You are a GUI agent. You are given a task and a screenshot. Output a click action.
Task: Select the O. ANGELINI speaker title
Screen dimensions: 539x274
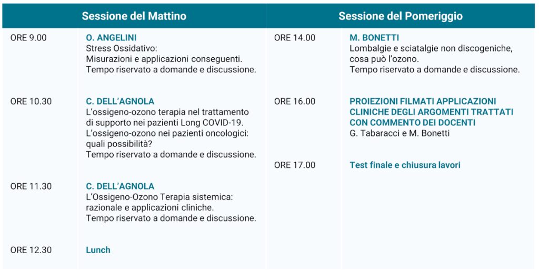click(x=111, y=38)
